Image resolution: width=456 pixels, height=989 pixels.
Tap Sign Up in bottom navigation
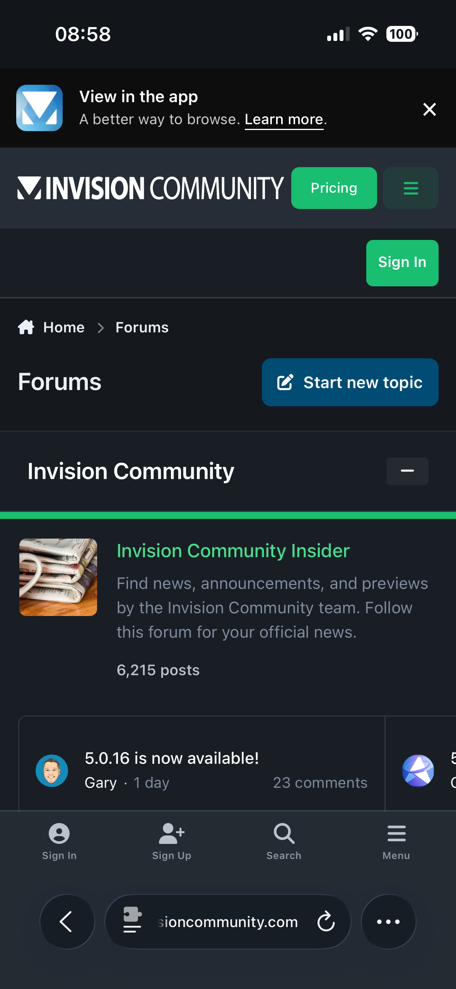click(172, 842)
